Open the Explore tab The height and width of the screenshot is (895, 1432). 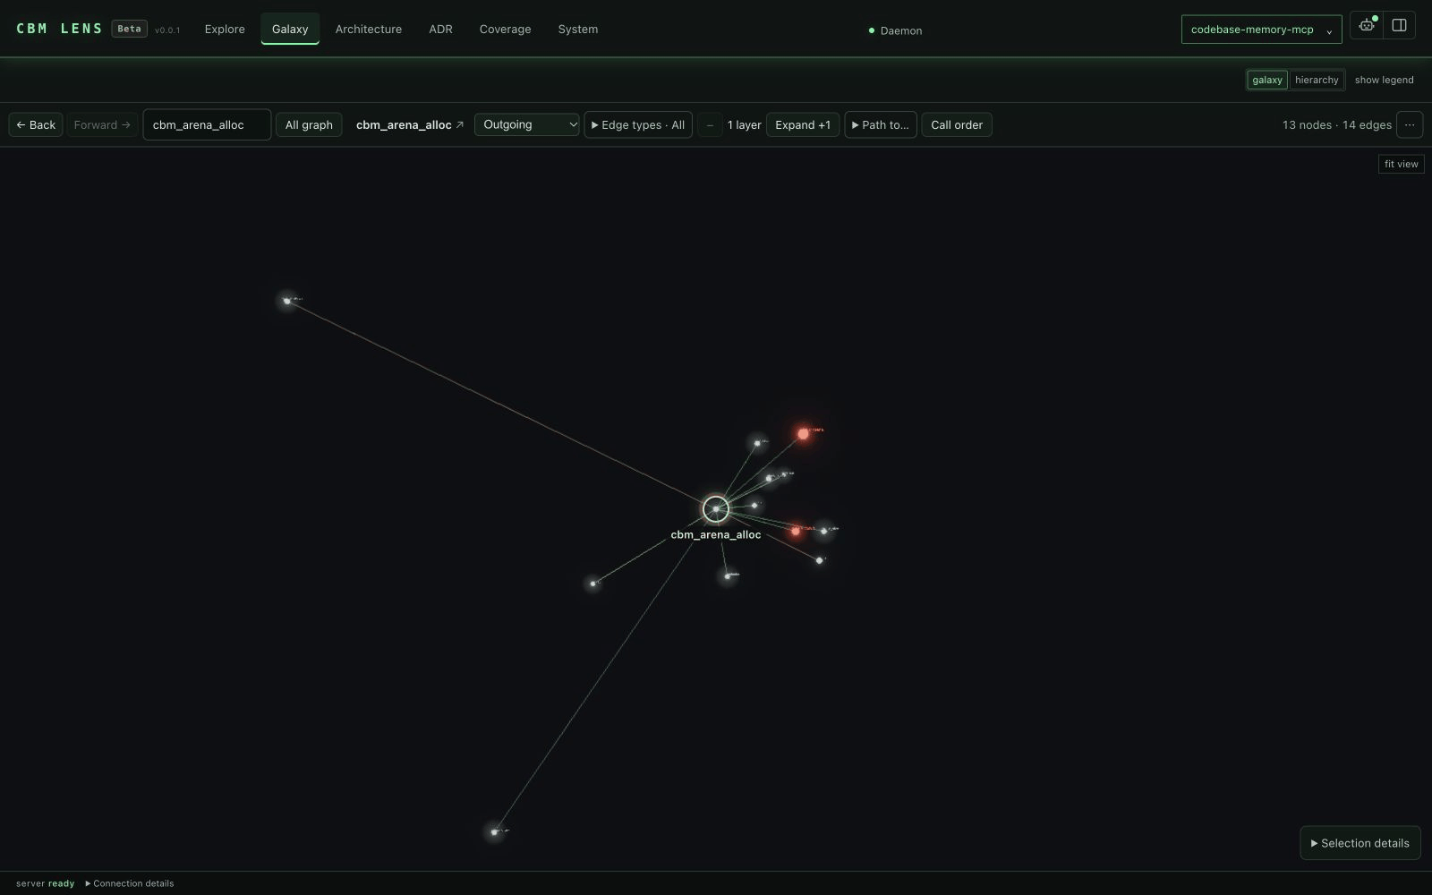point(225,30)
